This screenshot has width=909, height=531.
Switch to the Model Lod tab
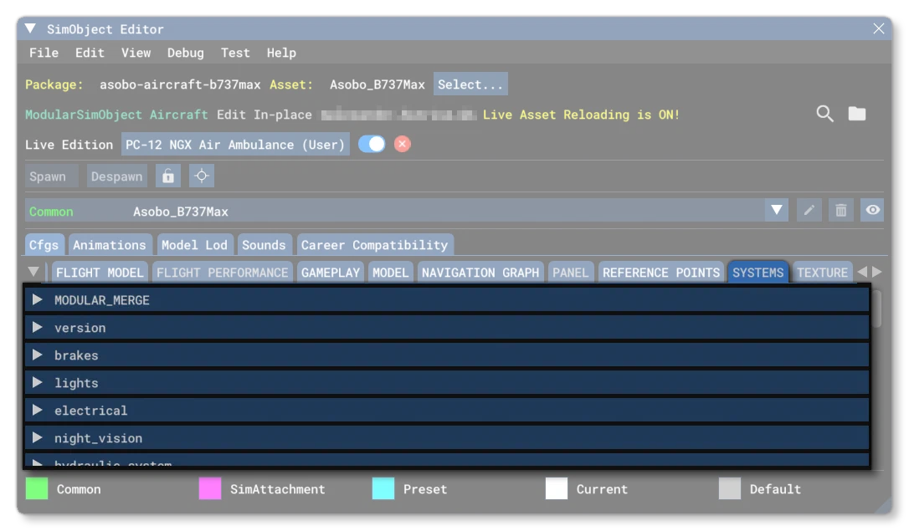pyautogui.click(x=195, y=245)
